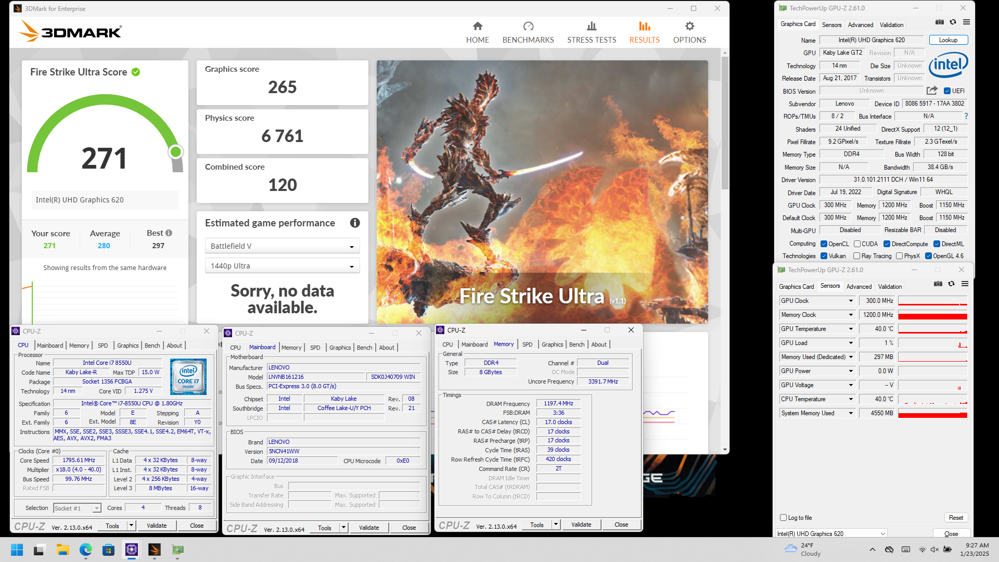Viewport: 999px width, 562px height.
Task: Expand the System Memory Used sensor dropdown
Action: (x=851, y=413)
